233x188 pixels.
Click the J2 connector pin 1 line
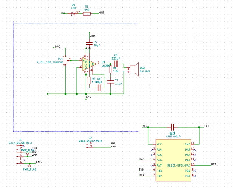pos(99,144)
